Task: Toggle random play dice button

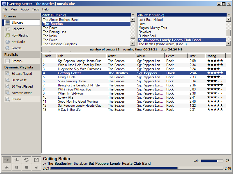Action: click(36, 160)
